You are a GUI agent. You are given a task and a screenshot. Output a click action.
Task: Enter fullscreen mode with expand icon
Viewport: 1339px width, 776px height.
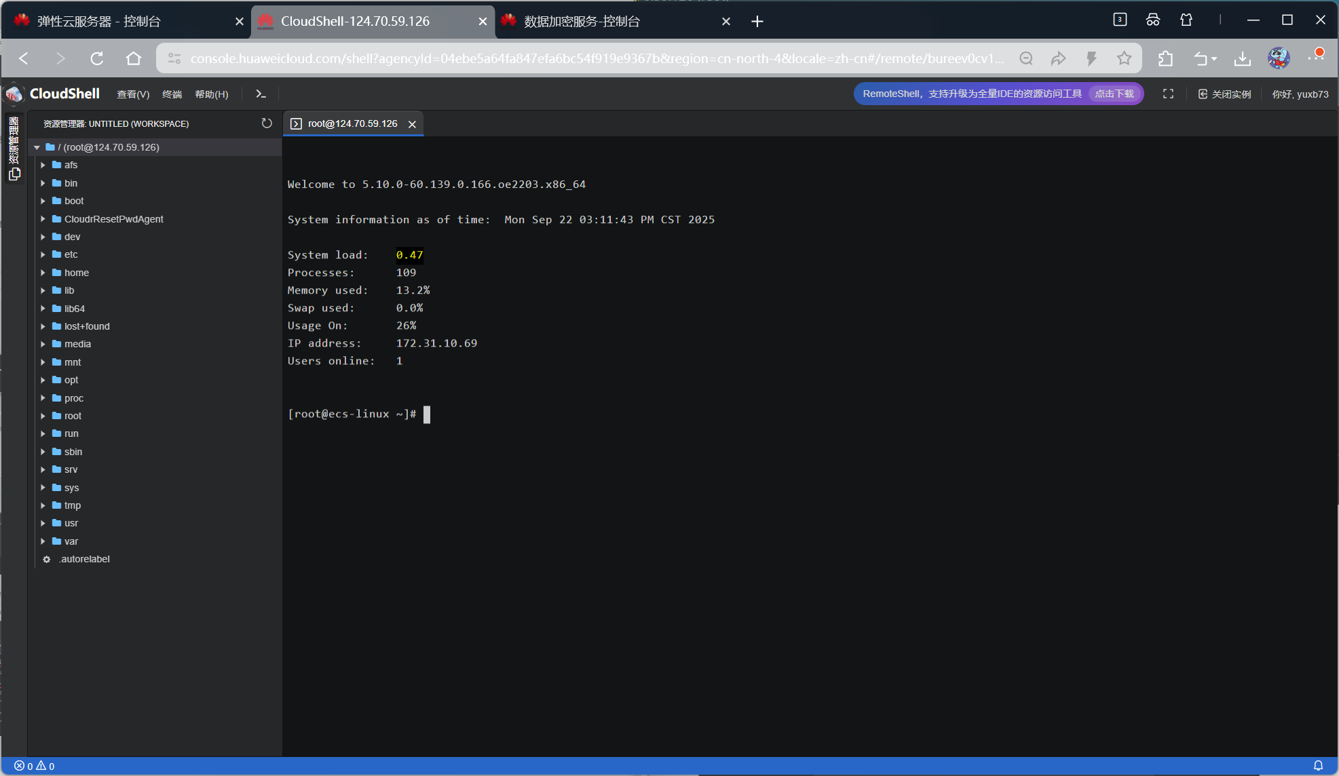click(1168, 94)
